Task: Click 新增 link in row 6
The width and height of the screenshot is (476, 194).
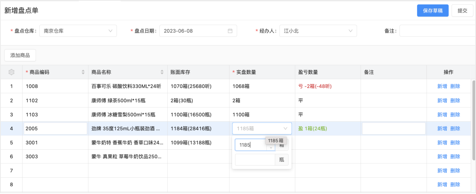Action: point(442,157)
